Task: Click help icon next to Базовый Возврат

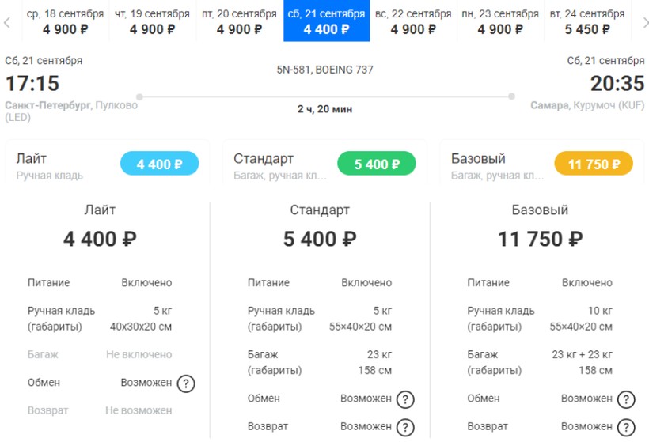Action: point(626,427)
